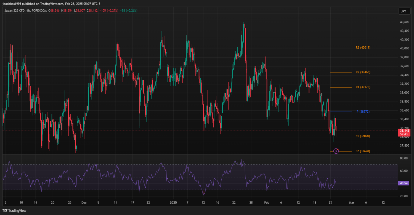
Task: Select the R1 (39125) pivot label
Action: click(363, 87)
